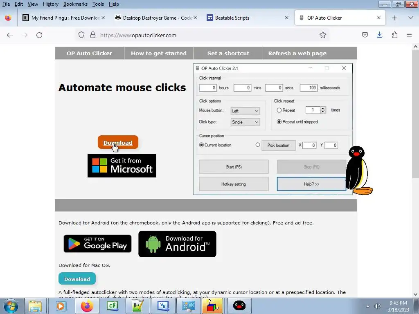Open the Extensions puzzle icon
This screenshot has height=314, width=419.
(x=394, y=35)
